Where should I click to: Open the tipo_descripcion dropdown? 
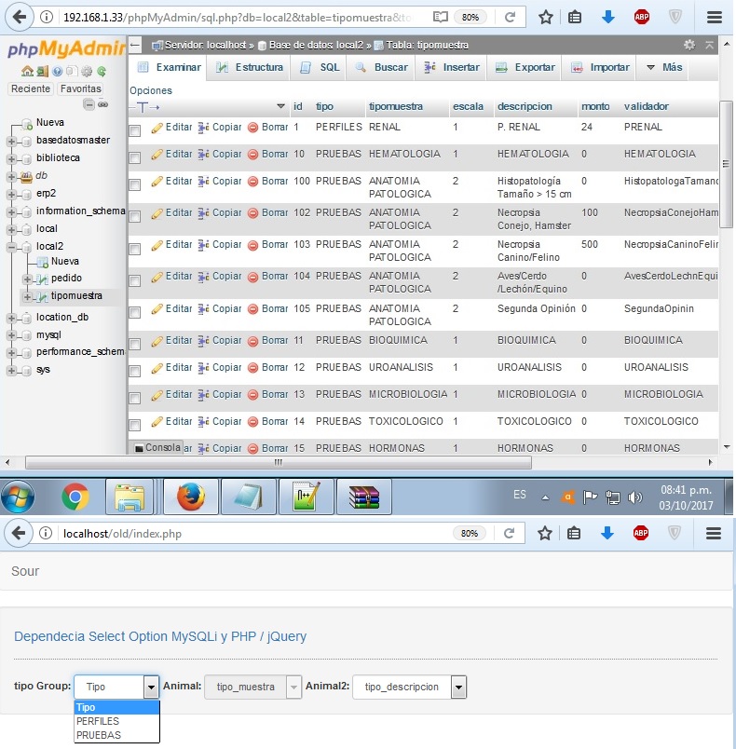457,688
